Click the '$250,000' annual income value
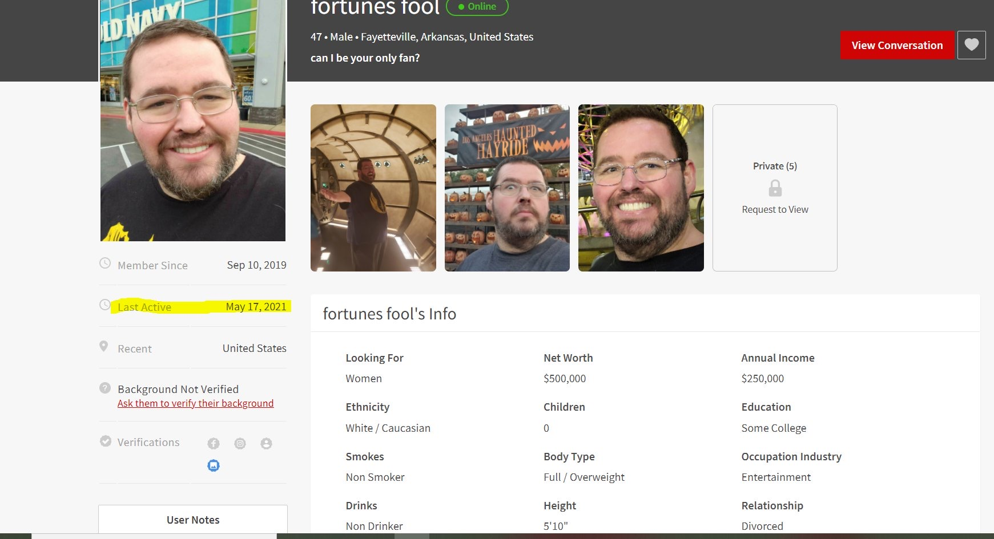Viewport: 994px width, 539px height. pyautogui.click(x=763, y=379)
